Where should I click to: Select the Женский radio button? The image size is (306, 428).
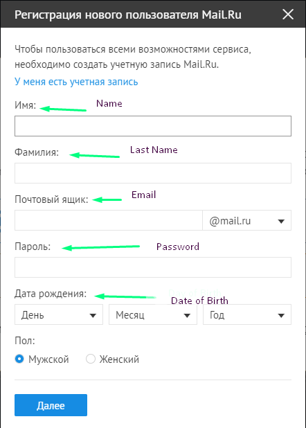(91, 359)
